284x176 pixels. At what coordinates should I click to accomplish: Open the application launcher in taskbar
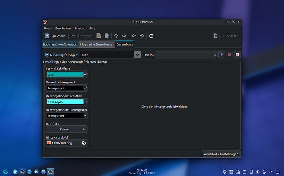click(x=5, y=171)
